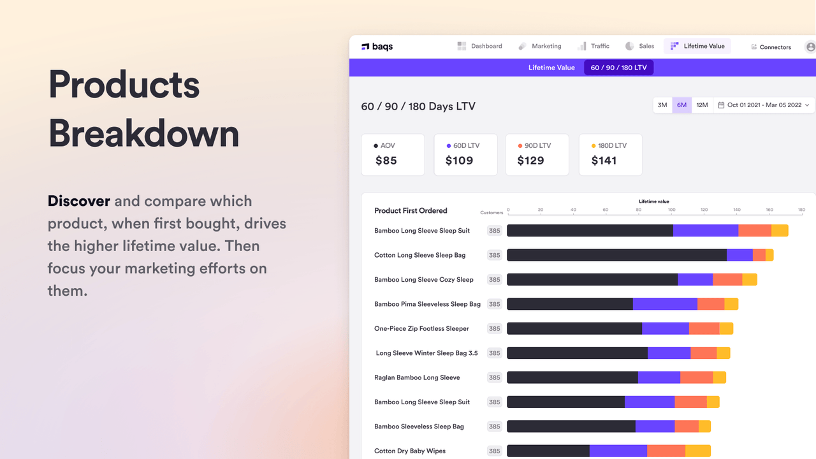Click the baqs logo

(377, 47)
